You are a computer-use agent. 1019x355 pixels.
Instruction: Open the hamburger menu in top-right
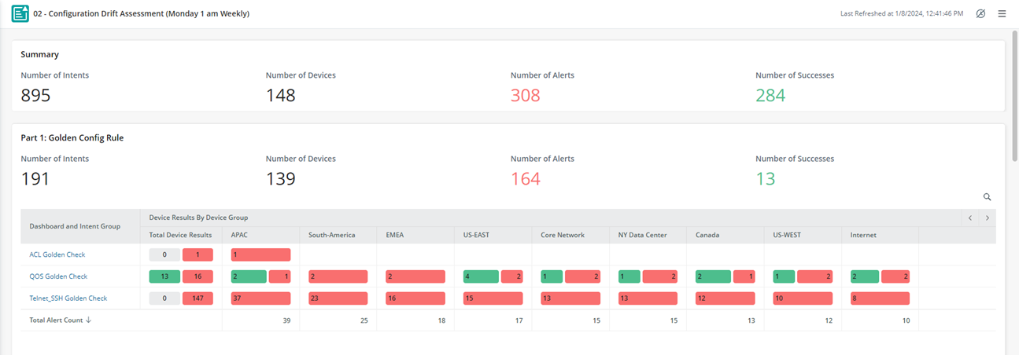click(1002, 13)
